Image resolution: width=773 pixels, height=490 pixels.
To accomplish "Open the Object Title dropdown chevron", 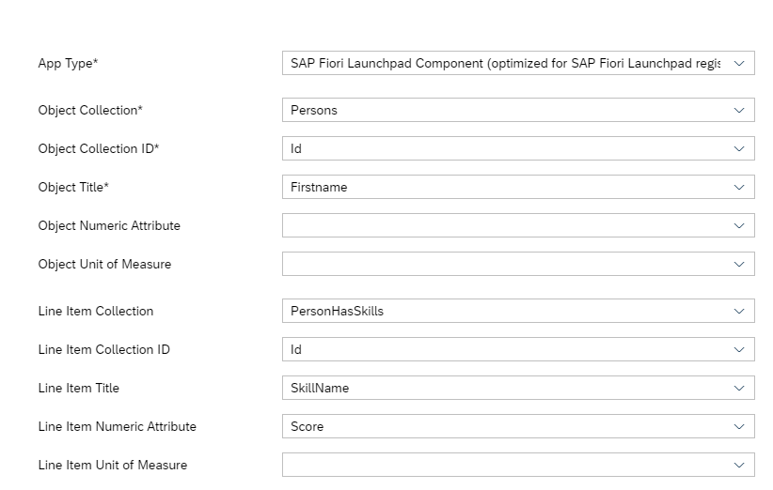I will tap(739, 187).
